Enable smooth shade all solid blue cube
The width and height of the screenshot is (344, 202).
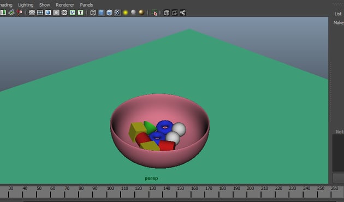[x=101, y=13]
